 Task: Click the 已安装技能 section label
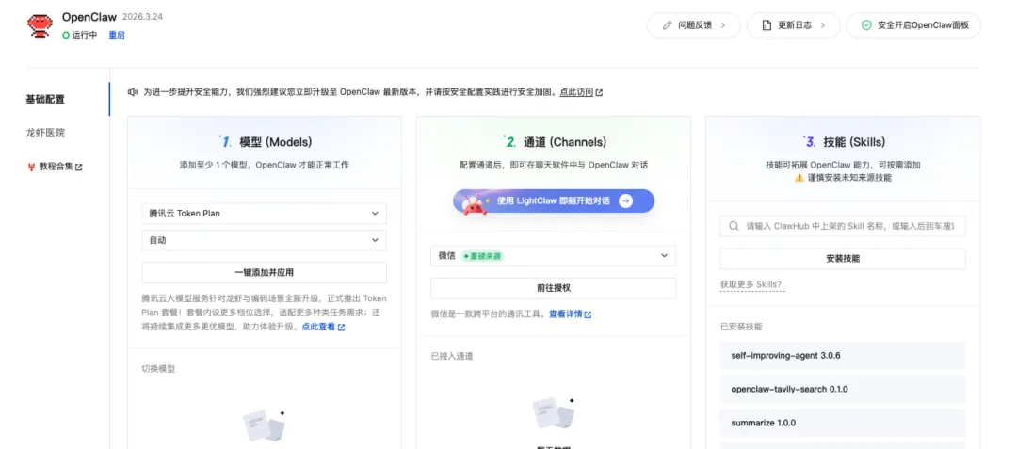point(741,327)
